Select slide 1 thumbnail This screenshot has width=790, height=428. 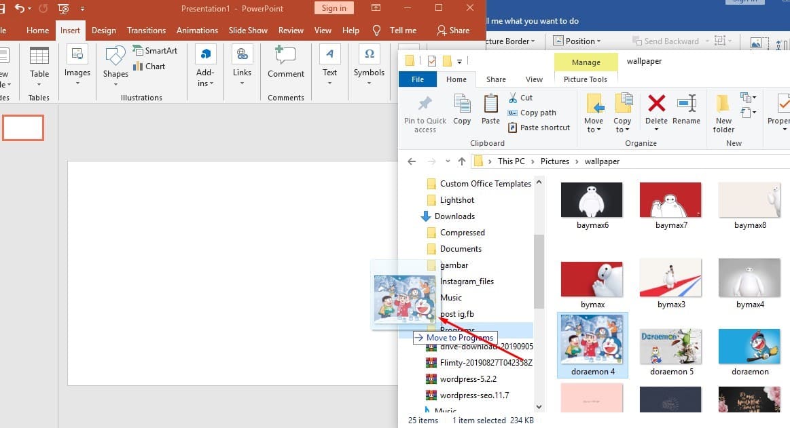click(x=23, y=128)
